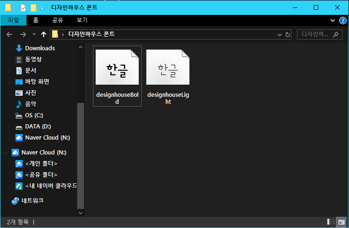This screenshot has height=228, width=349.
Task: Expand the address bar breadcrumb chevron
Action: pyautogui.click(x=63, y=34)
